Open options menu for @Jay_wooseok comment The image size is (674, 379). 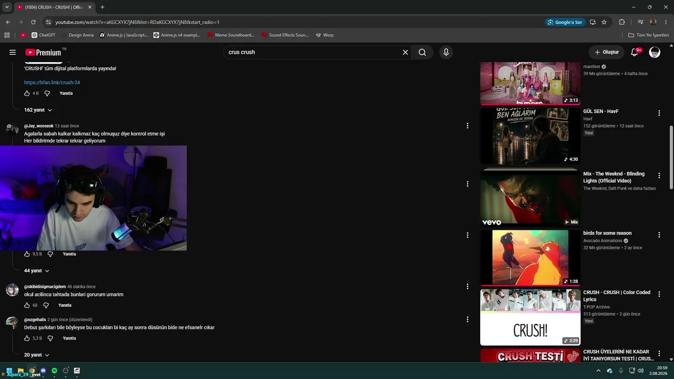click(x=467, y=126)
